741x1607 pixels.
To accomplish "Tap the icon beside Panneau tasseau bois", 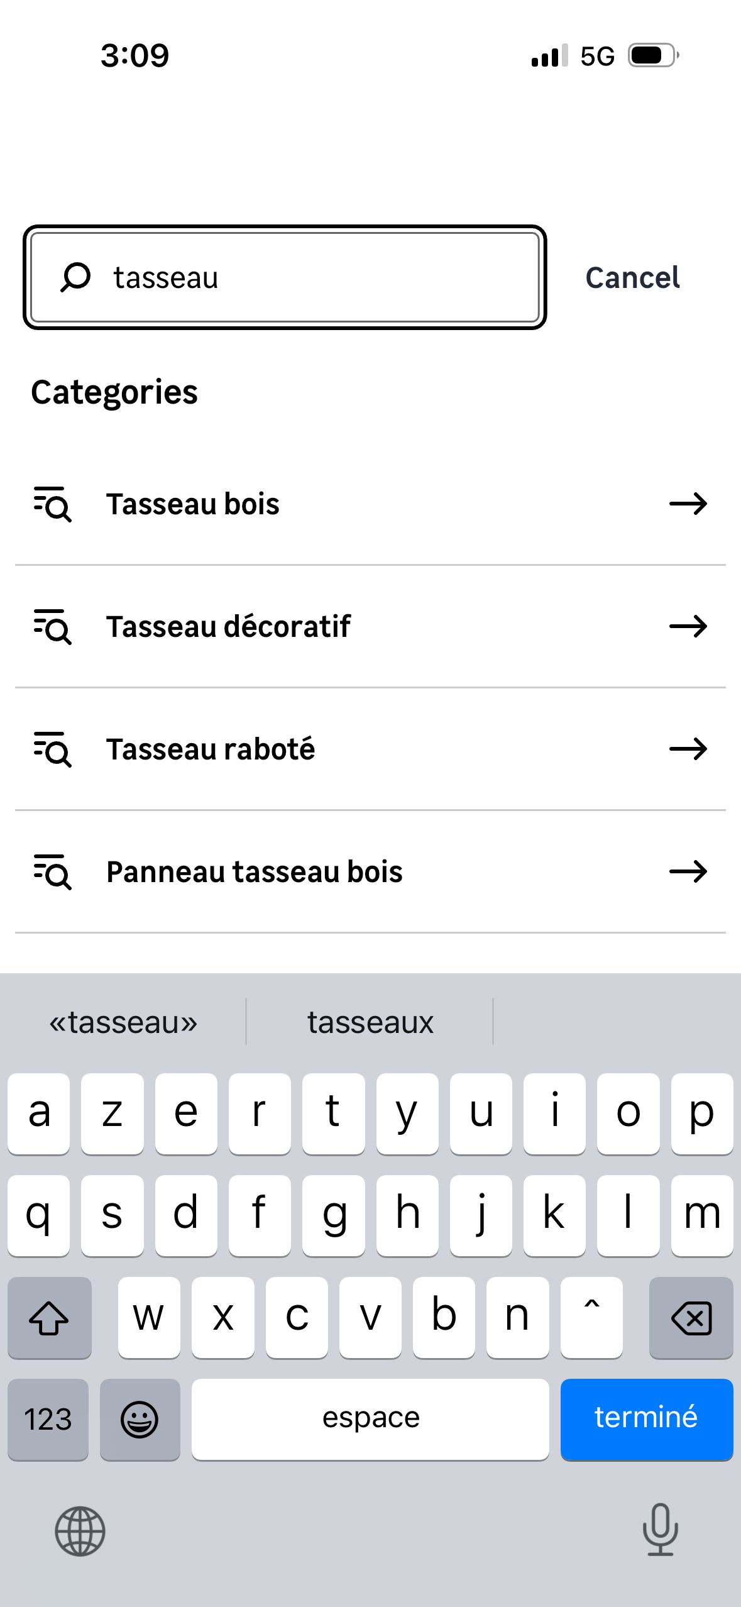I will 53,871.
